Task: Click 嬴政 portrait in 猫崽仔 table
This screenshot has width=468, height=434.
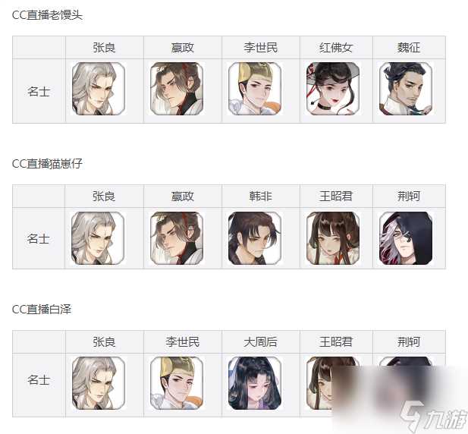Action: (x=177, y=238)
